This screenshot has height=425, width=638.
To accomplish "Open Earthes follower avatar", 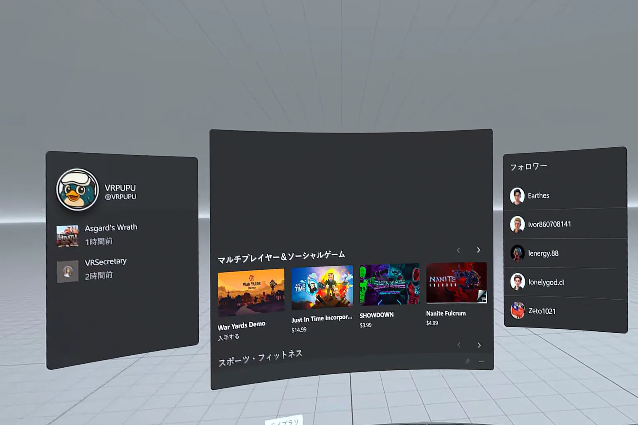I will tap(517, 196).
